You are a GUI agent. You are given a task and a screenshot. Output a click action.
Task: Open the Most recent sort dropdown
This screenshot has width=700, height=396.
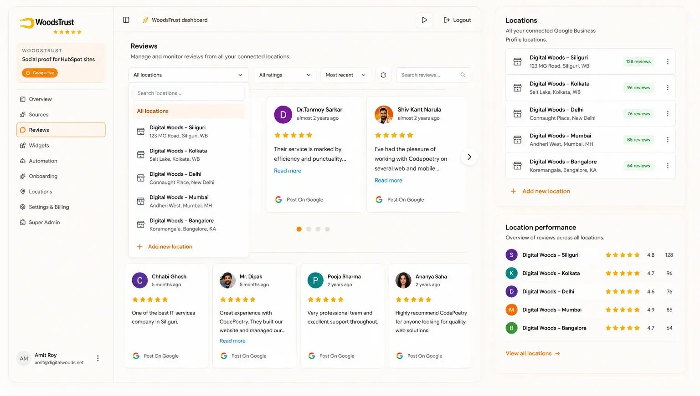[x=346, y=75]
